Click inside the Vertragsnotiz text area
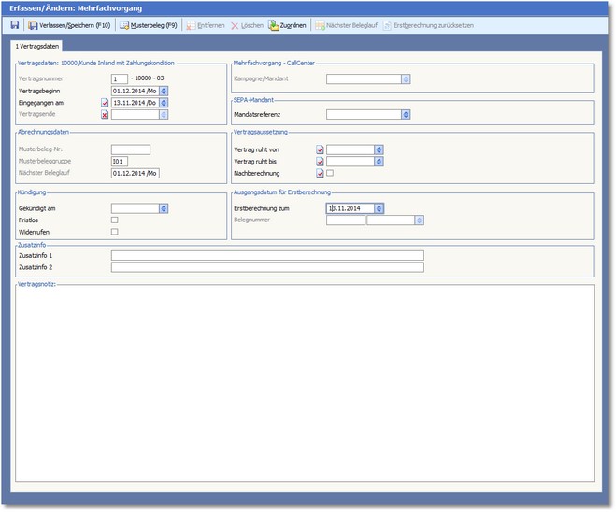616x512 pixels. tap(307, 383)
